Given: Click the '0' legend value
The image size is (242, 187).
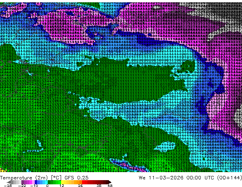Looking at the screenshot, I should click(x=47, y=185).
